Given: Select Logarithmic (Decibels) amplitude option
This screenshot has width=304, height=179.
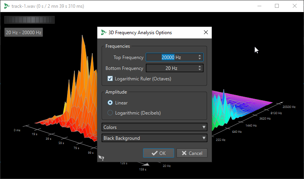Looking at the screenshot, I should pos(110,113).
